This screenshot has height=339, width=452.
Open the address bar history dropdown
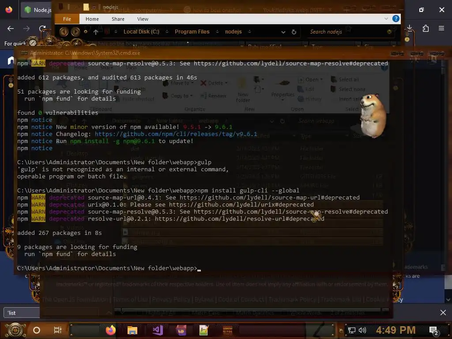point(283,32)
